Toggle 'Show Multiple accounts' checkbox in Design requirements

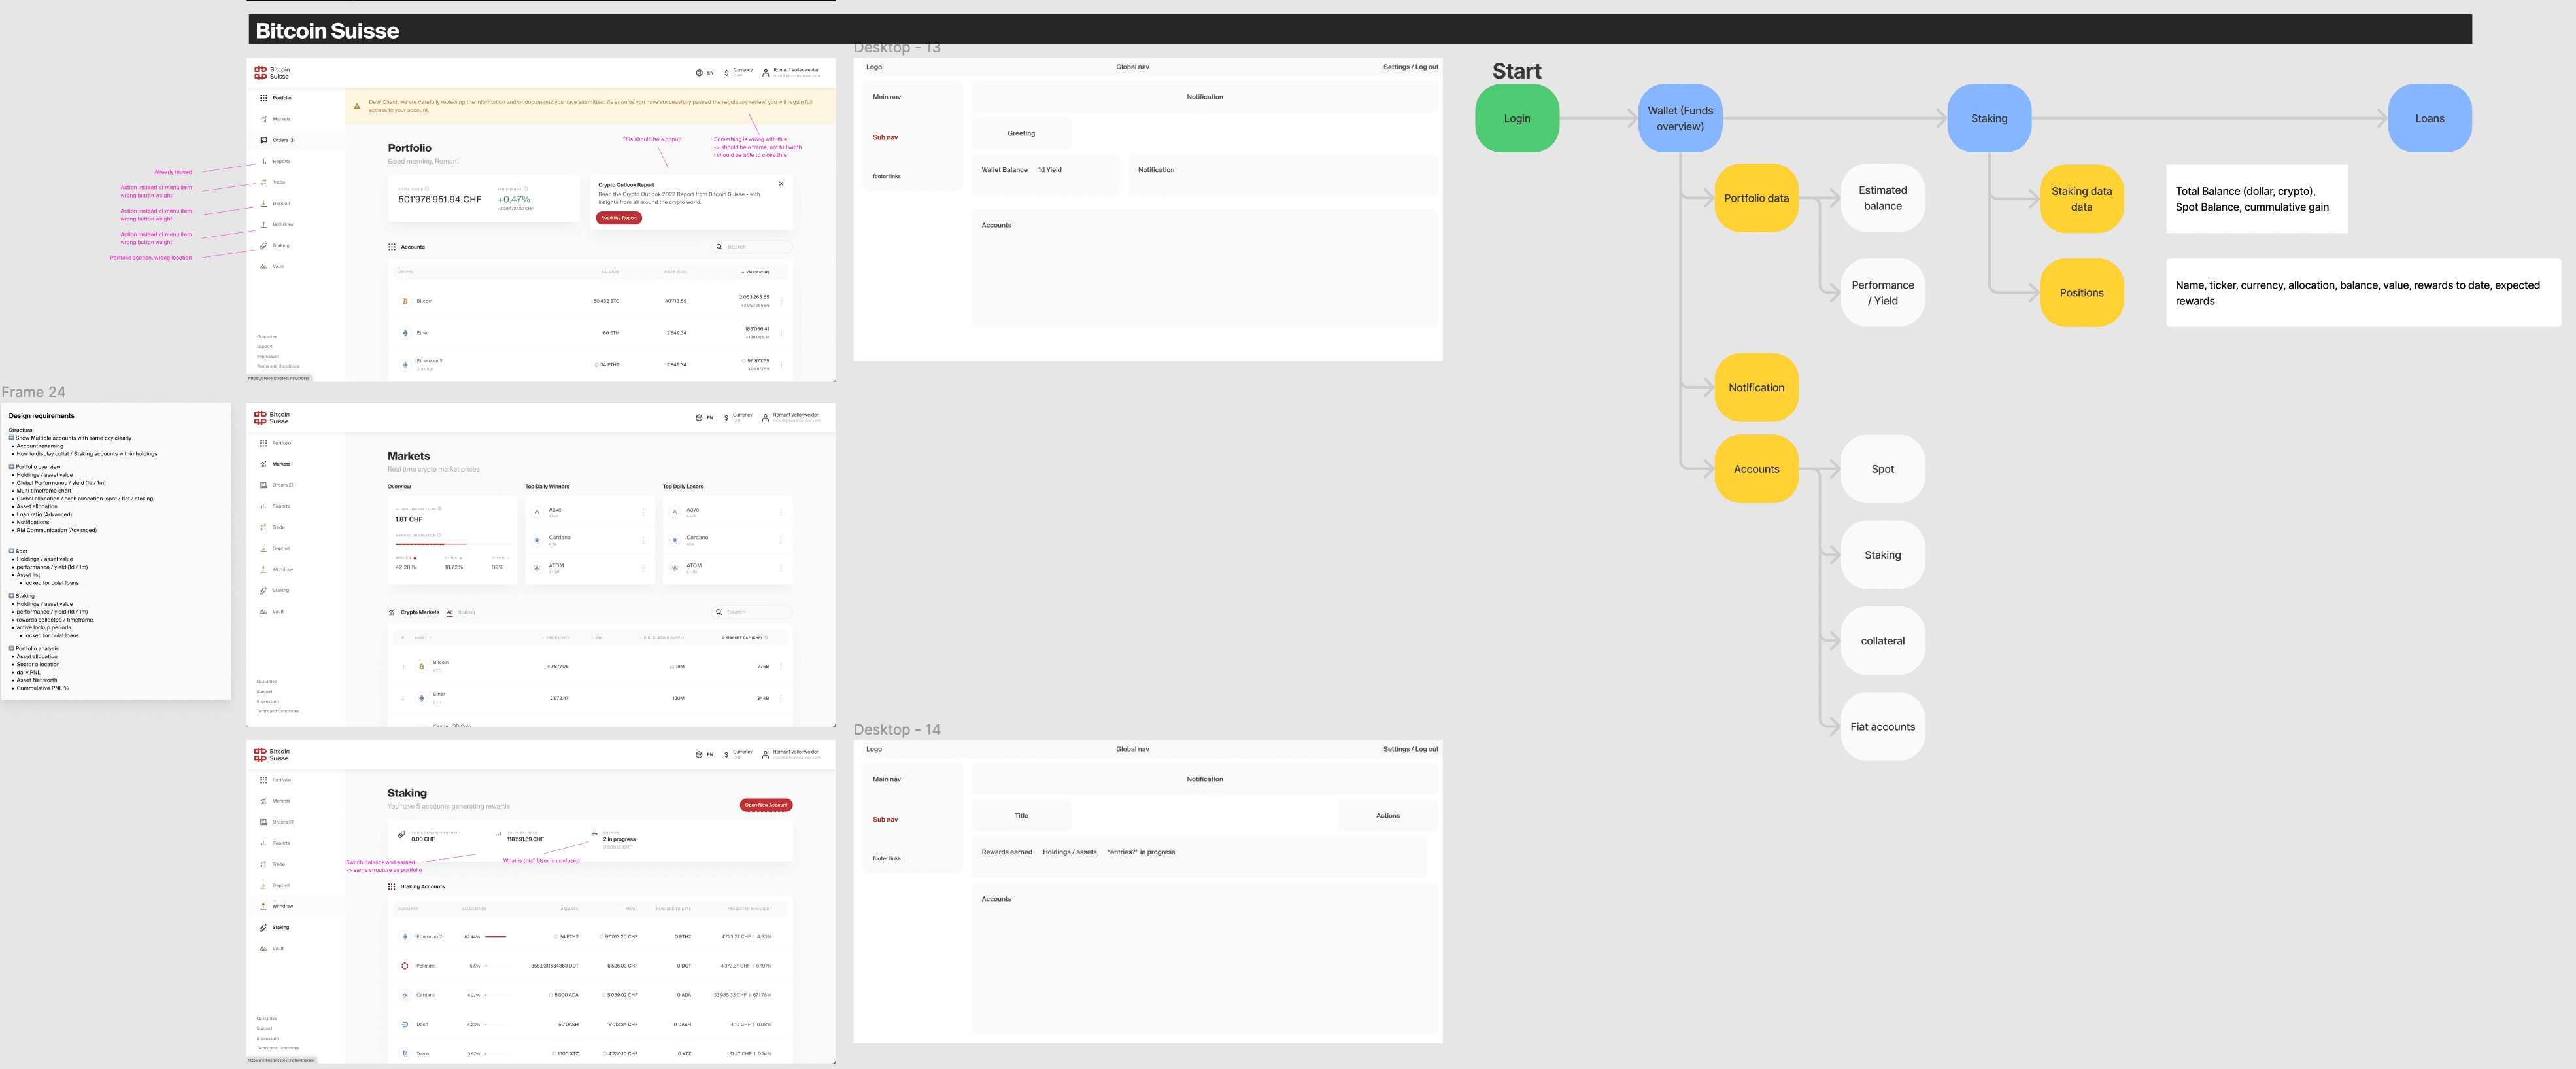[x=12, y=438]
